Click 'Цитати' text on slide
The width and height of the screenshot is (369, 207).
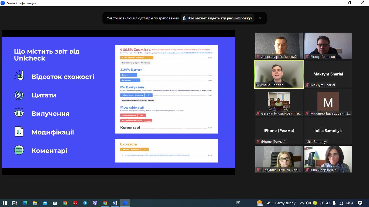[44, 95]
